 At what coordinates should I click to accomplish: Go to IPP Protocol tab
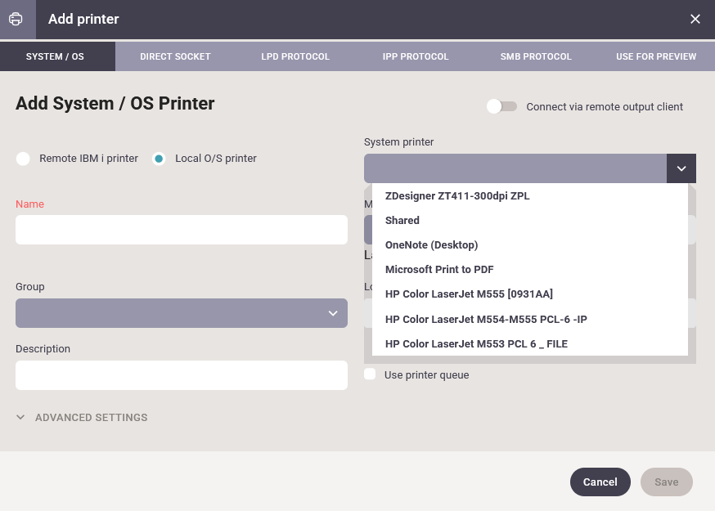point(416,56)
